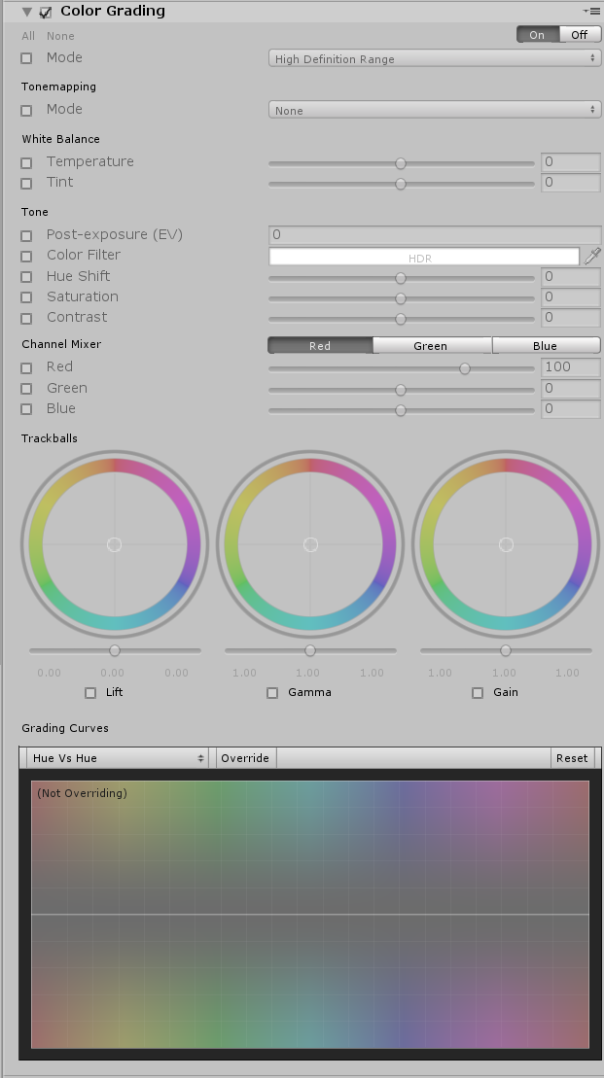Open the Hue Vs Hue curve dropdown
Screen dimensions: 604x1078
tap(118, 758)
